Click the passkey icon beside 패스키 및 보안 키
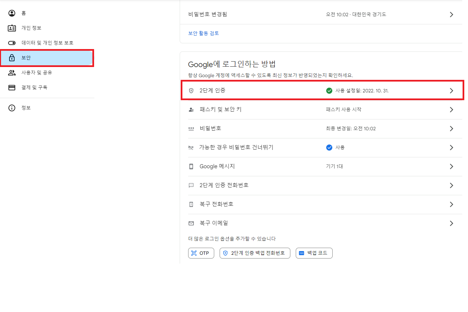Image resolution: width=468 pixels, height=312 pixels. (191, 110)
